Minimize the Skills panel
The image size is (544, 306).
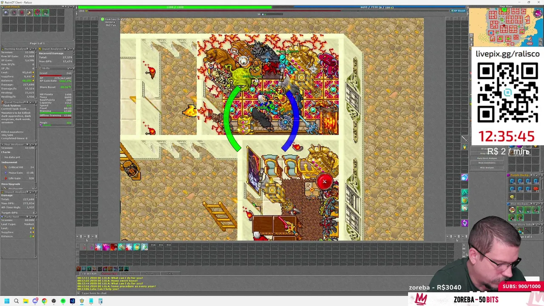coord(71,68)
